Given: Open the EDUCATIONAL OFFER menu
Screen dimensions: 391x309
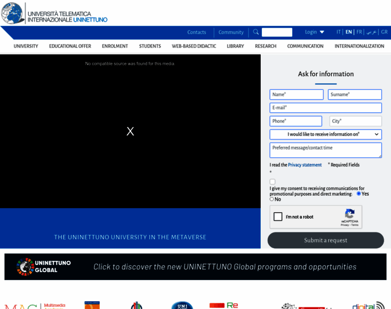Looking at the screenshot, I should point(70,46).
